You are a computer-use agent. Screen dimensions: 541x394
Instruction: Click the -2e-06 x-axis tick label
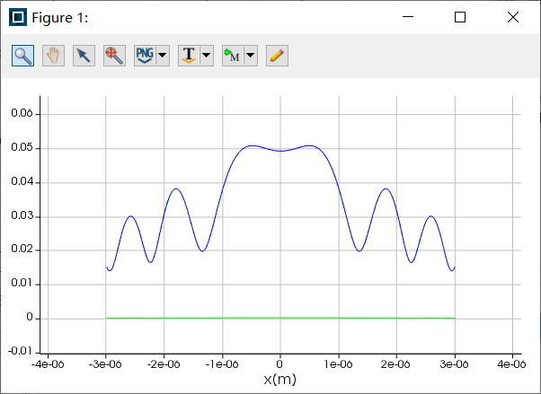click(x=164, y=364)
